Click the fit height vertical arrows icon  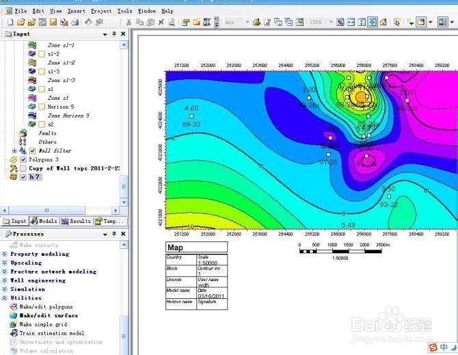coord(362,22)
